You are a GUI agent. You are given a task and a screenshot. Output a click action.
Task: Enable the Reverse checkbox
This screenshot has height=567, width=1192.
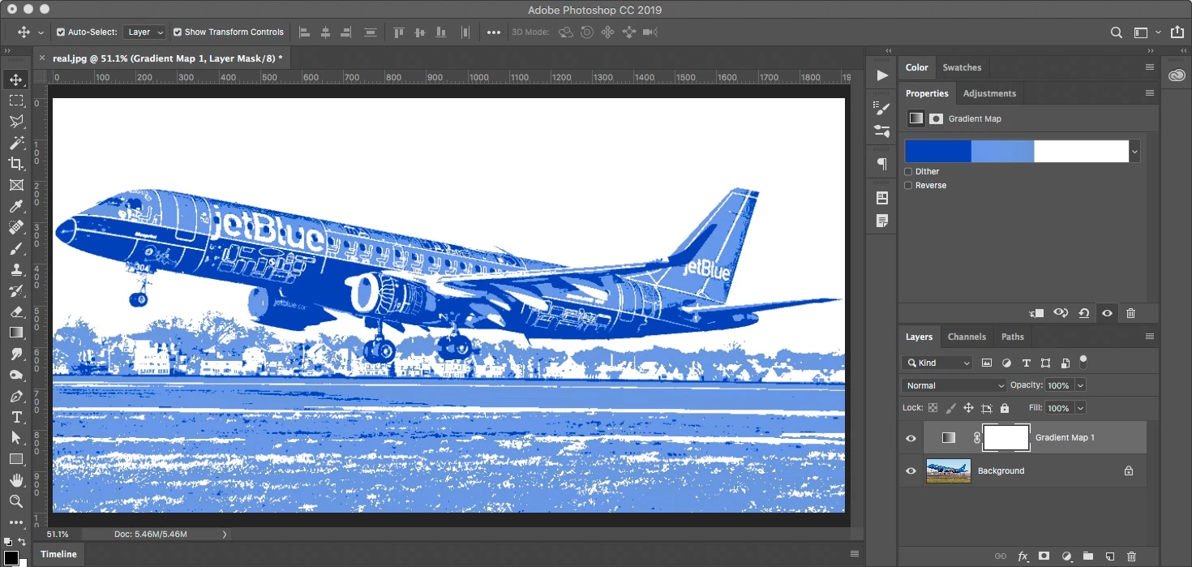pyautogui.click(x=908, y=185)
